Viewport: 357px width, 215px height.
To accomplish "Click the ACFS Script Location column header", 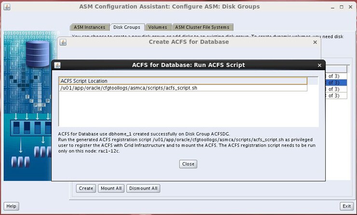I will pyautogui.click(x=183, y=81).
